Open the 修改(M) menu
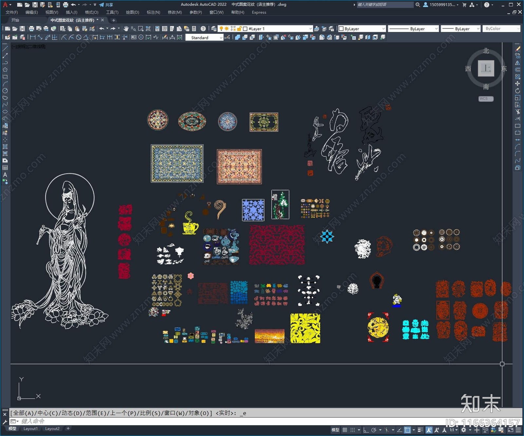Viewport: 524px width, 436px height. pyautogui.click(x=175, y=12)
